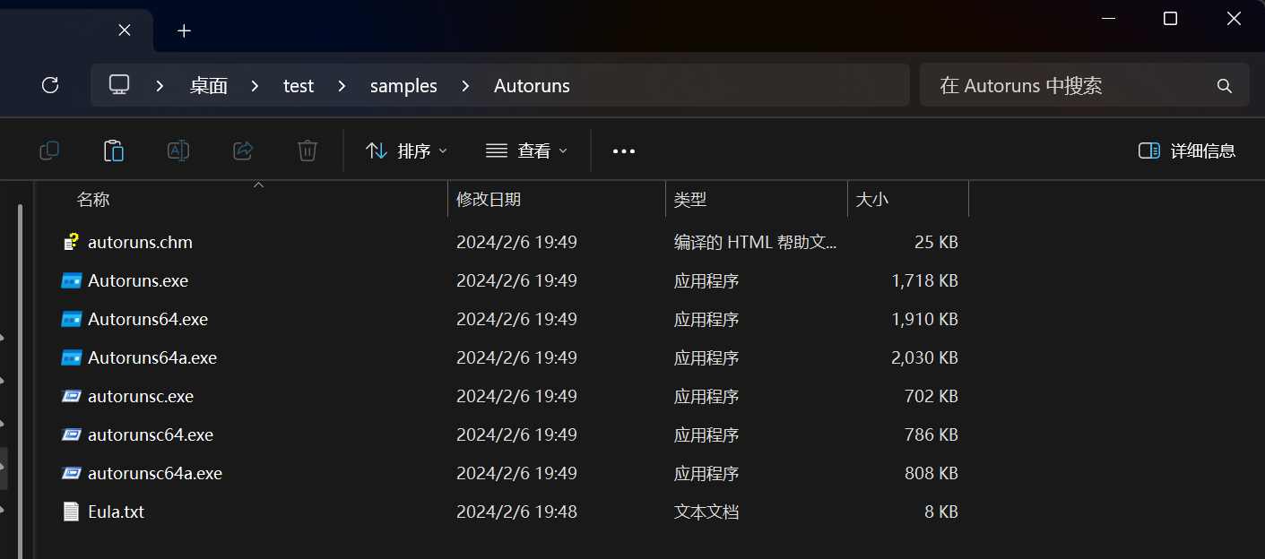Open the 查看 view dropdown

pos(527,150)
